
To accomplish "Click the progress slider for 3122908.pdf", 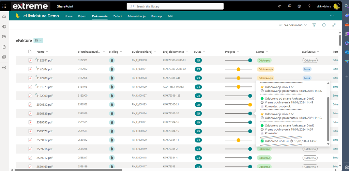I will coord(238,78).
